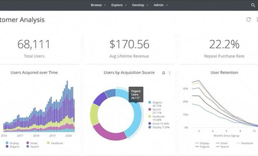The image size is (258, 156).
Task: Click the 30% label on retention axis
Action: click(185, 89)
